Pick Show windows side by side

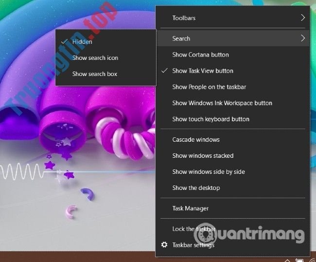208,172
